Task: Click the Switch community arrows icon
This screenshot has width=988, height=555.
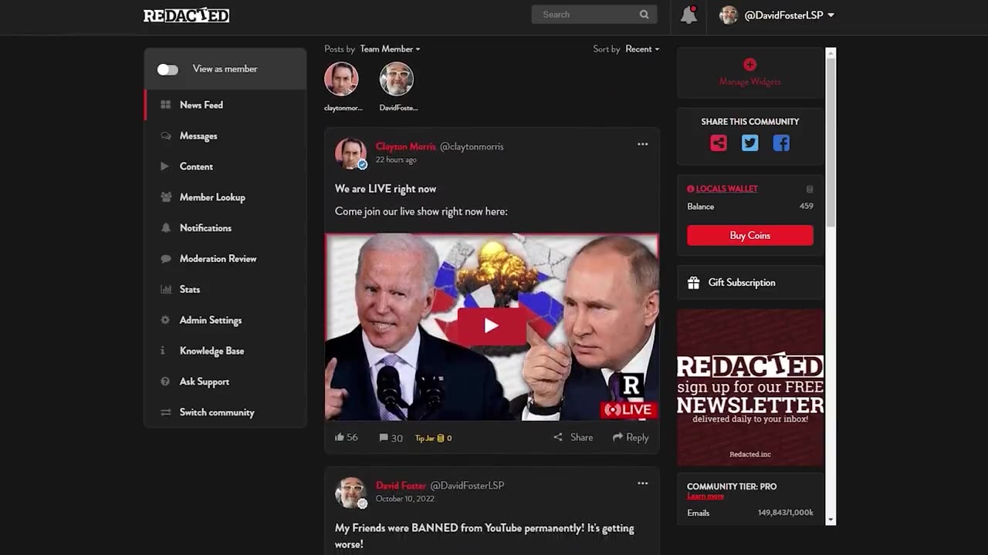Action: (165, 412)
